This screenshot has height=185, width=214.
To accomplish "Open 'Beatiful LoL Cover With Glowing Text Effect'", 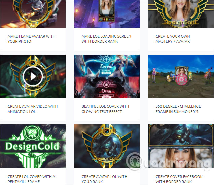I will coord(105,109).
